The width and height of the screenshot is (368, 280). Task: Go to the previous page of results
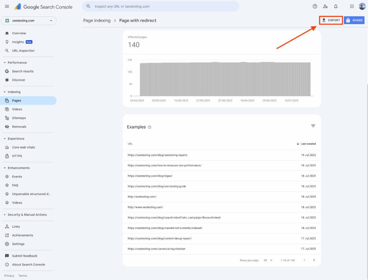coord(304,260)
